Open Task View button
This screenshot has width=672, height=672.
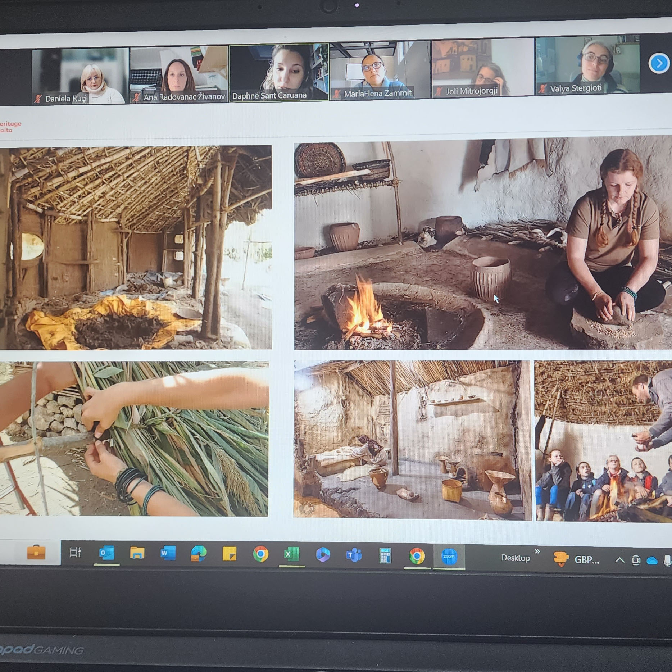75,552
